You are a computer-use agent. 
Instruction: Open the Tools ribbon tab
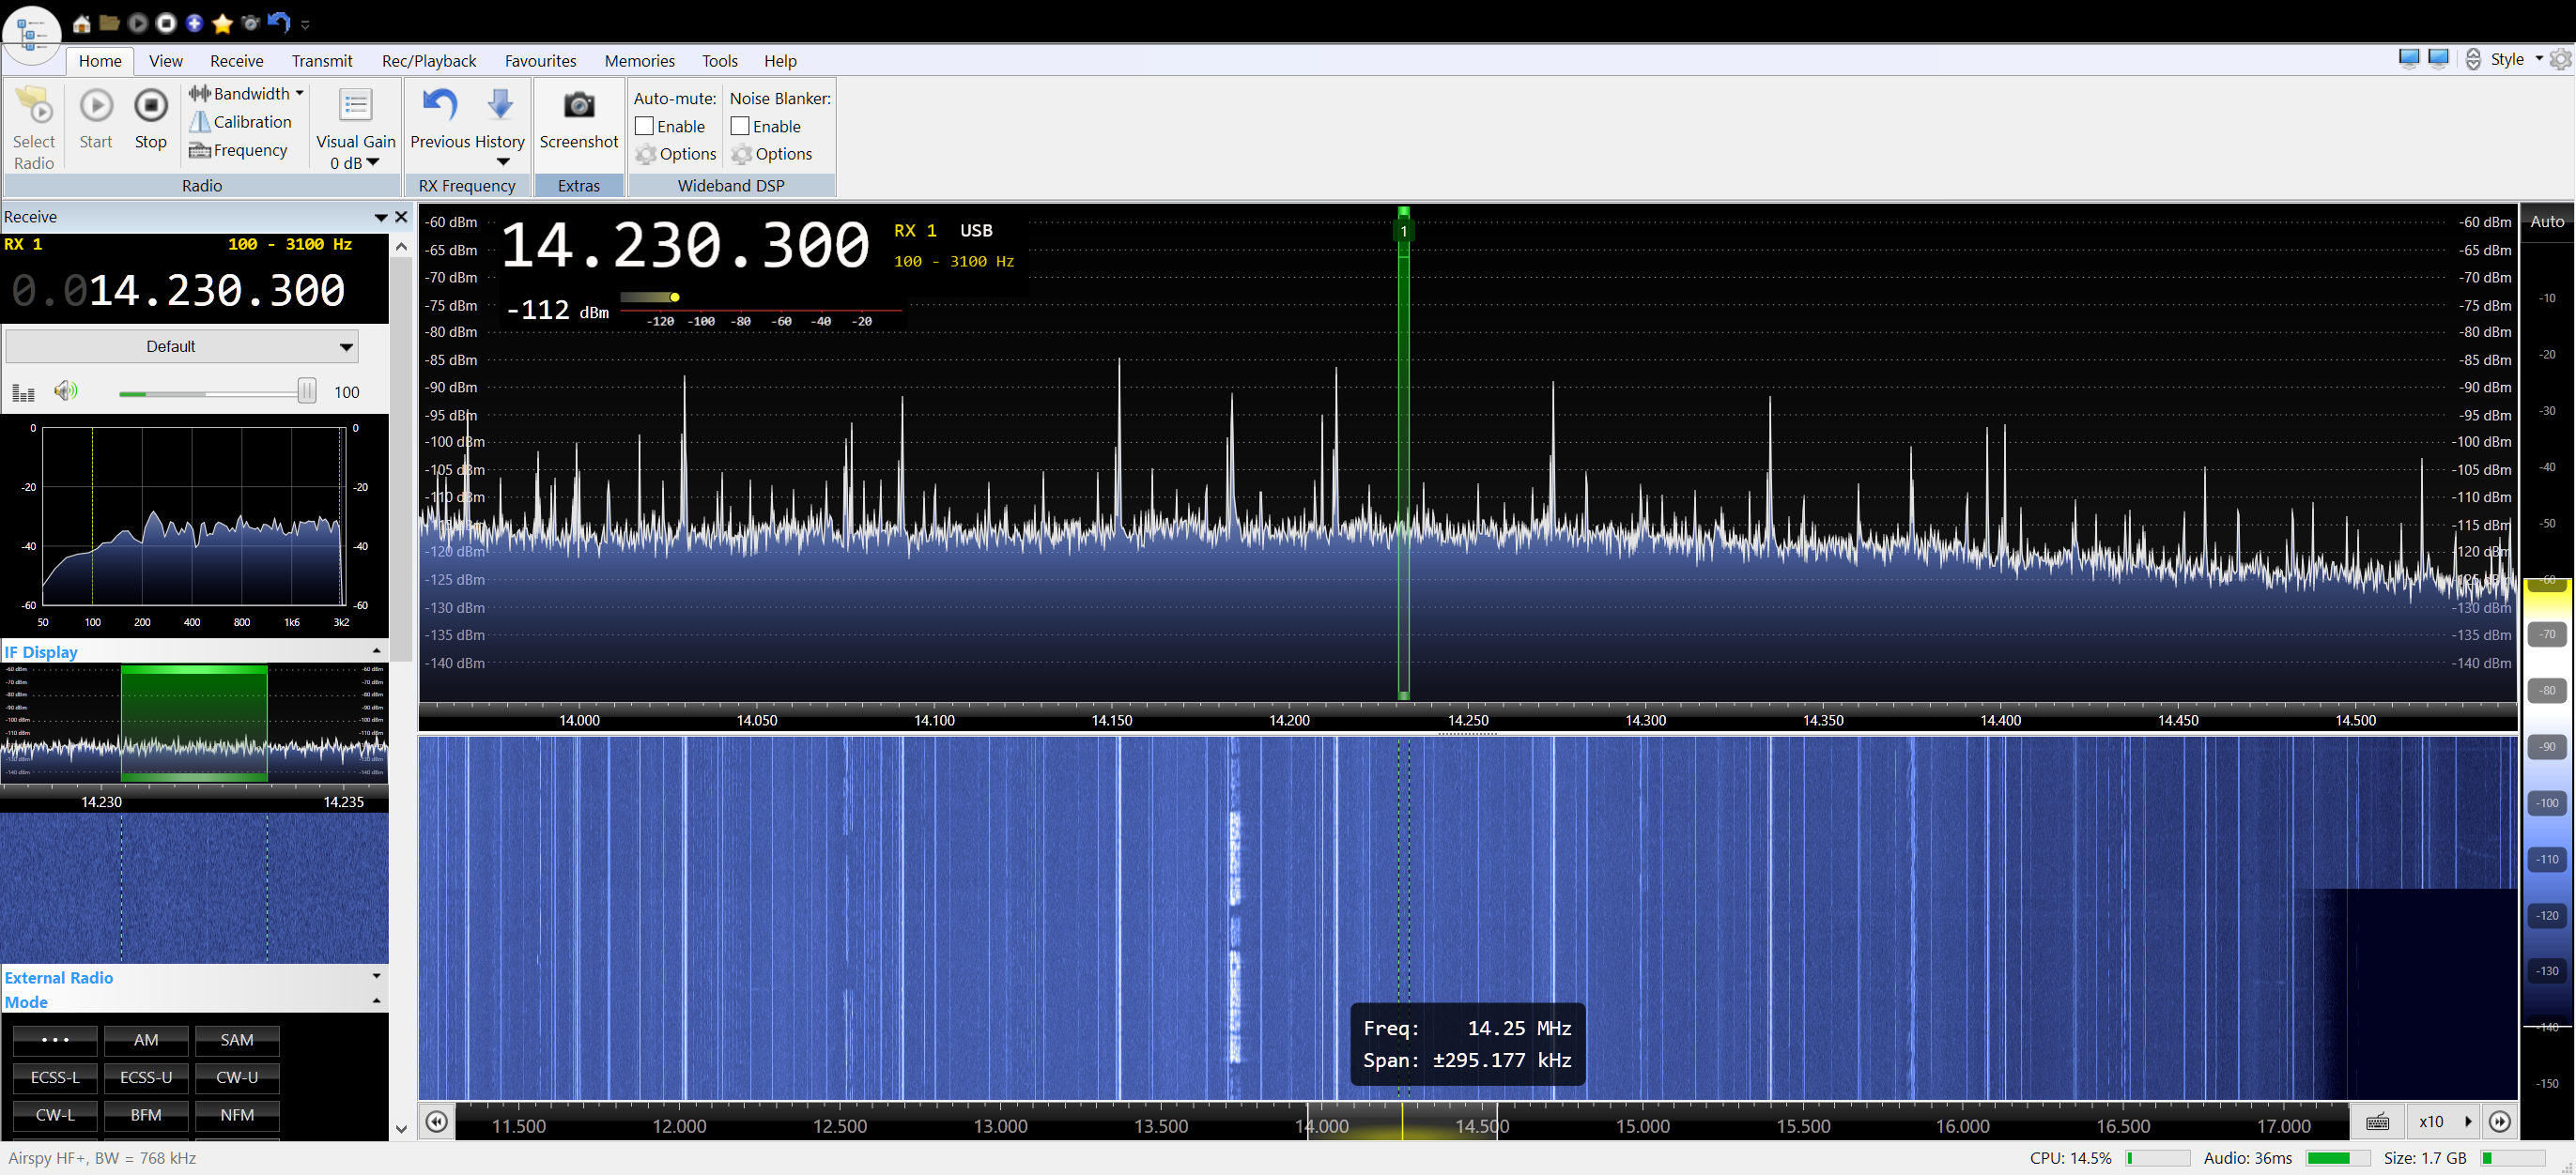(720, 61)
